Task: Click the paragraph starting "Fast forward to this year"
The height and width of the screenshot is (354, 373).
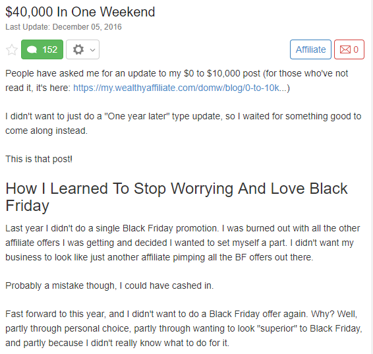Action: 184,328
